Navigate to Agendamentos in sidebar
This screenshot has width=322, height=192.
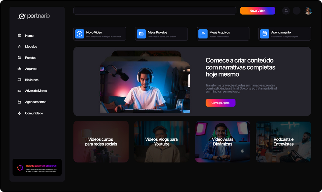pos(35,102)
